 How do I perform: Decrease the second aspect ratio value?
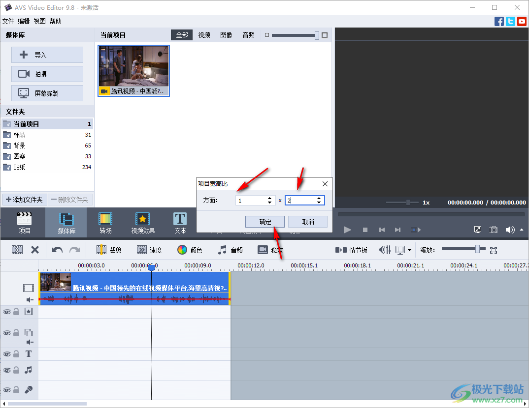[x=319, y=203]
